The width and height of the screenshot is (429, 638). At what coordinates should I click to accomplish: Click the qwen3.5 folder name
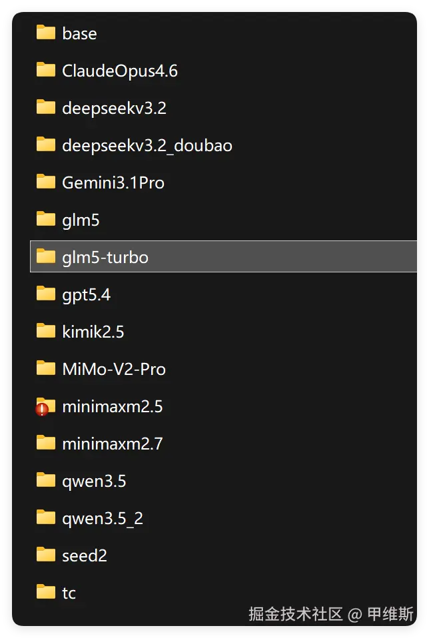point(94,481)
